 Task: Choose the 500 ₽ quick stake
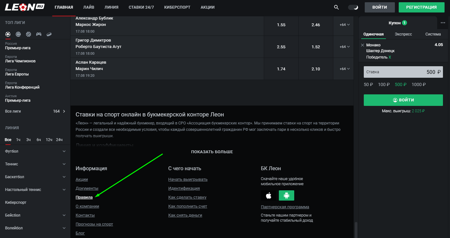[x=401, y=85]
